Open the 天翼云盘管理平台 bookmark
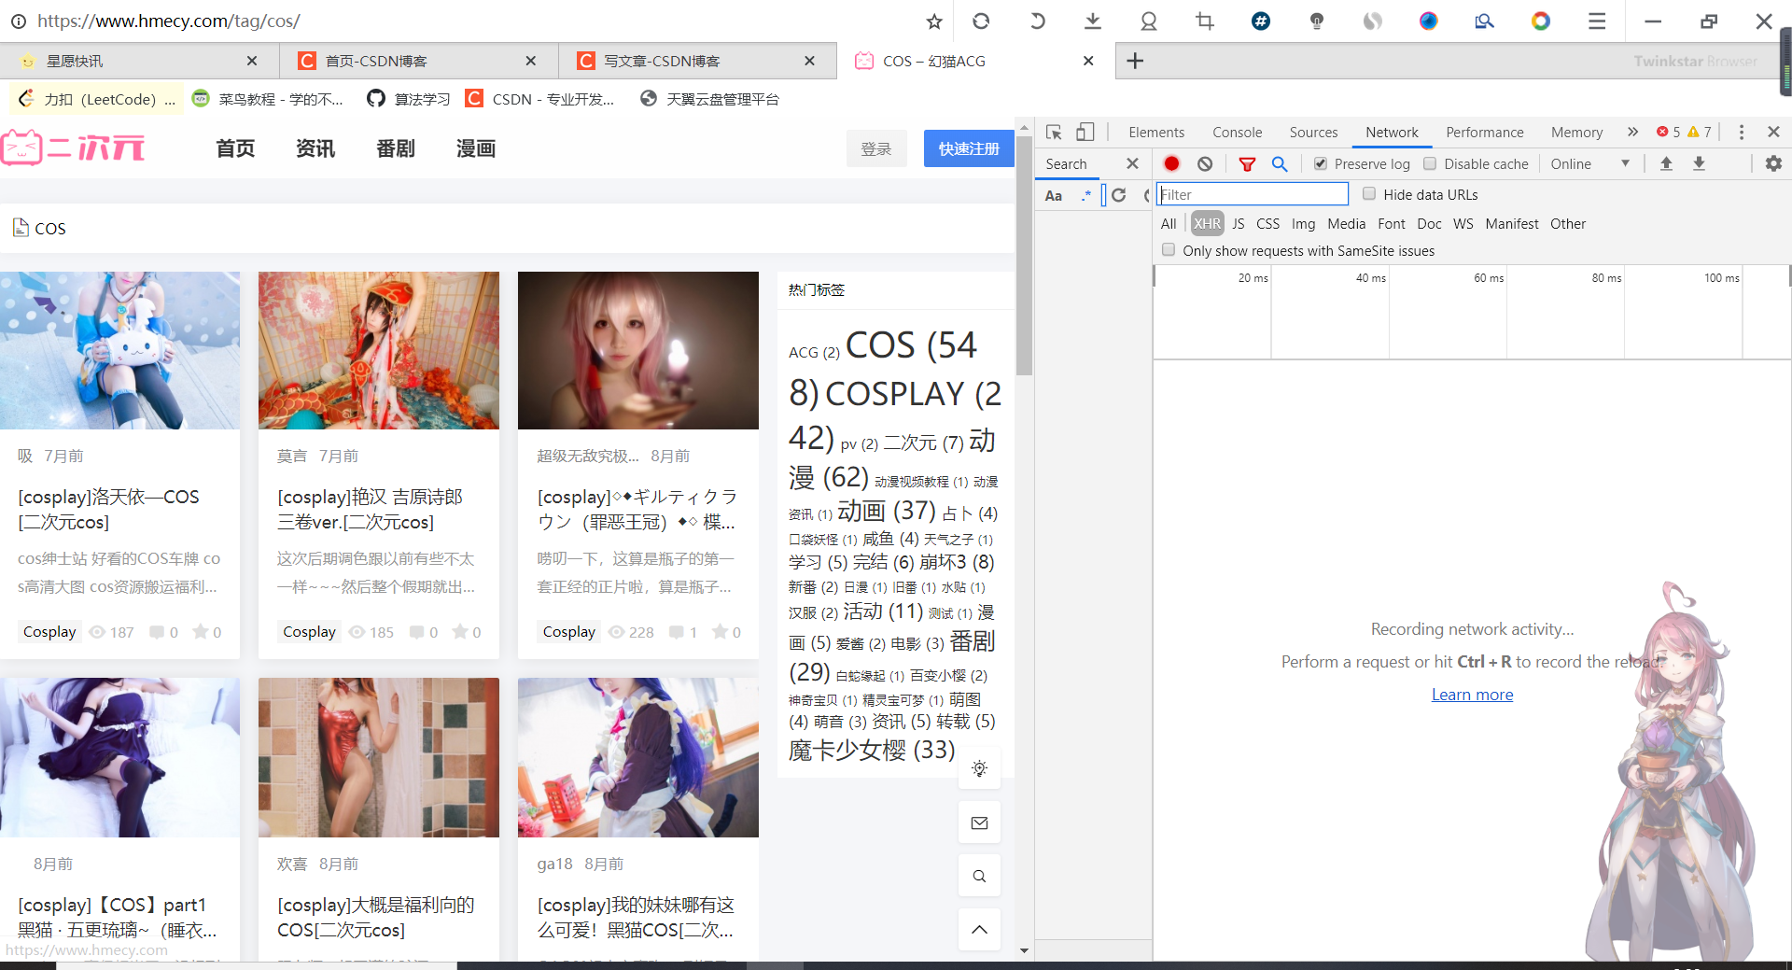This screenshot has height=970, width=1792. tap(710, 99)
